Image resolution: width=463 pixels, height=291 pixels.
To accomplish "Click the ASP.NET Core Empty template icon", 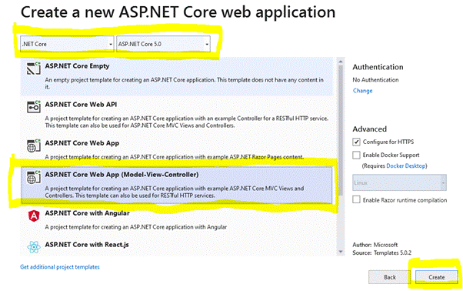I will (34, 69).
